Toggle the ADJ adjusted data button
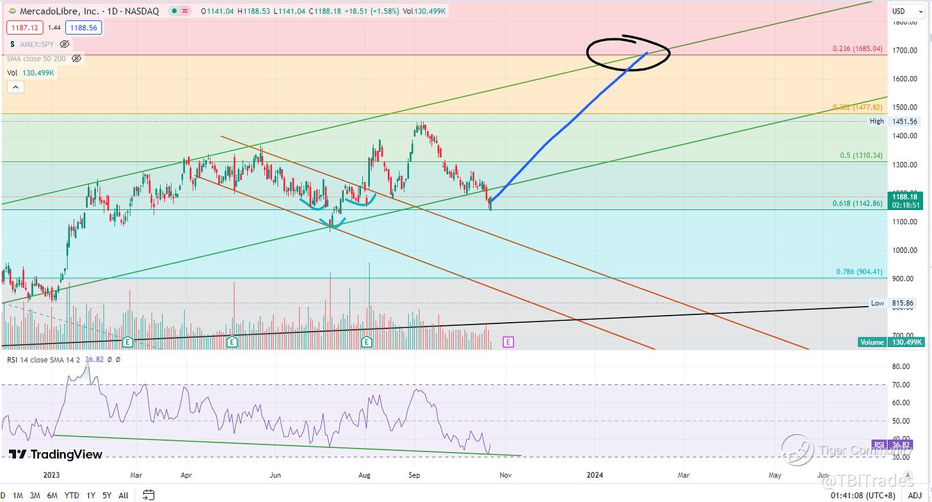Image resolution: width=932 pixels, height=502 pixels. click(x=915, y=495)
